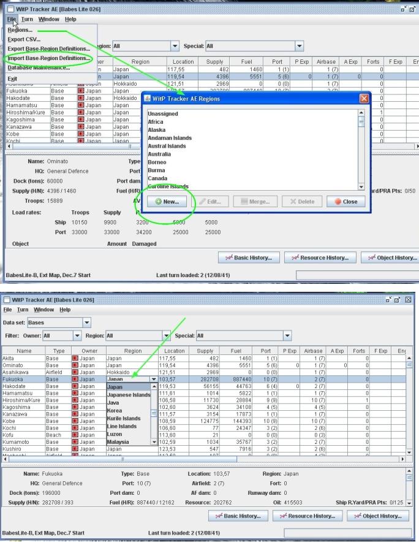Choose Export CSV... from File menu
The width and height of the screenshot is (419, 542).
click(24, 39)
